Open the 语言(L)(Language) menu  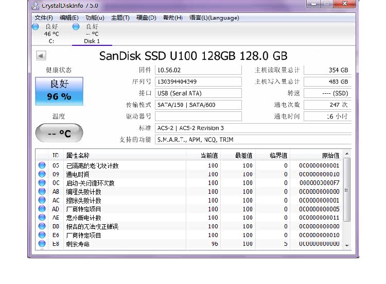(214, 18)
